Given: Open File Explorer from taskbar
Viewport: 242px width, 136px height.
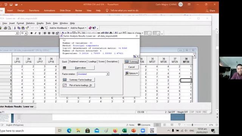Looking at the screenshot, I should 78,131.
